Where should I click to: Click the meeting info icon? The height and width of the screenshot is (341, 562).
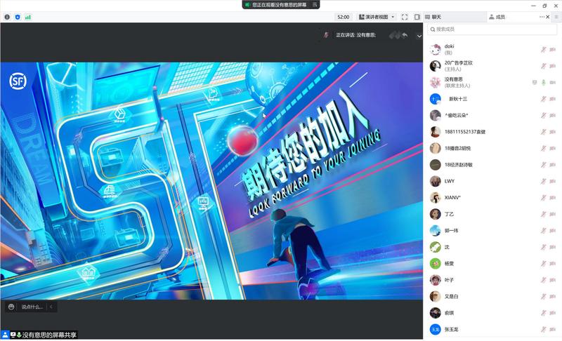[7, 17]
